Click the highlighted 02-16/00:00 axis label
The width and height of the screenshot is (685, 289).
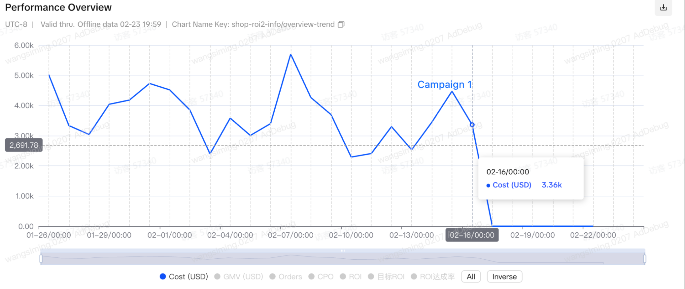point(472,235)
